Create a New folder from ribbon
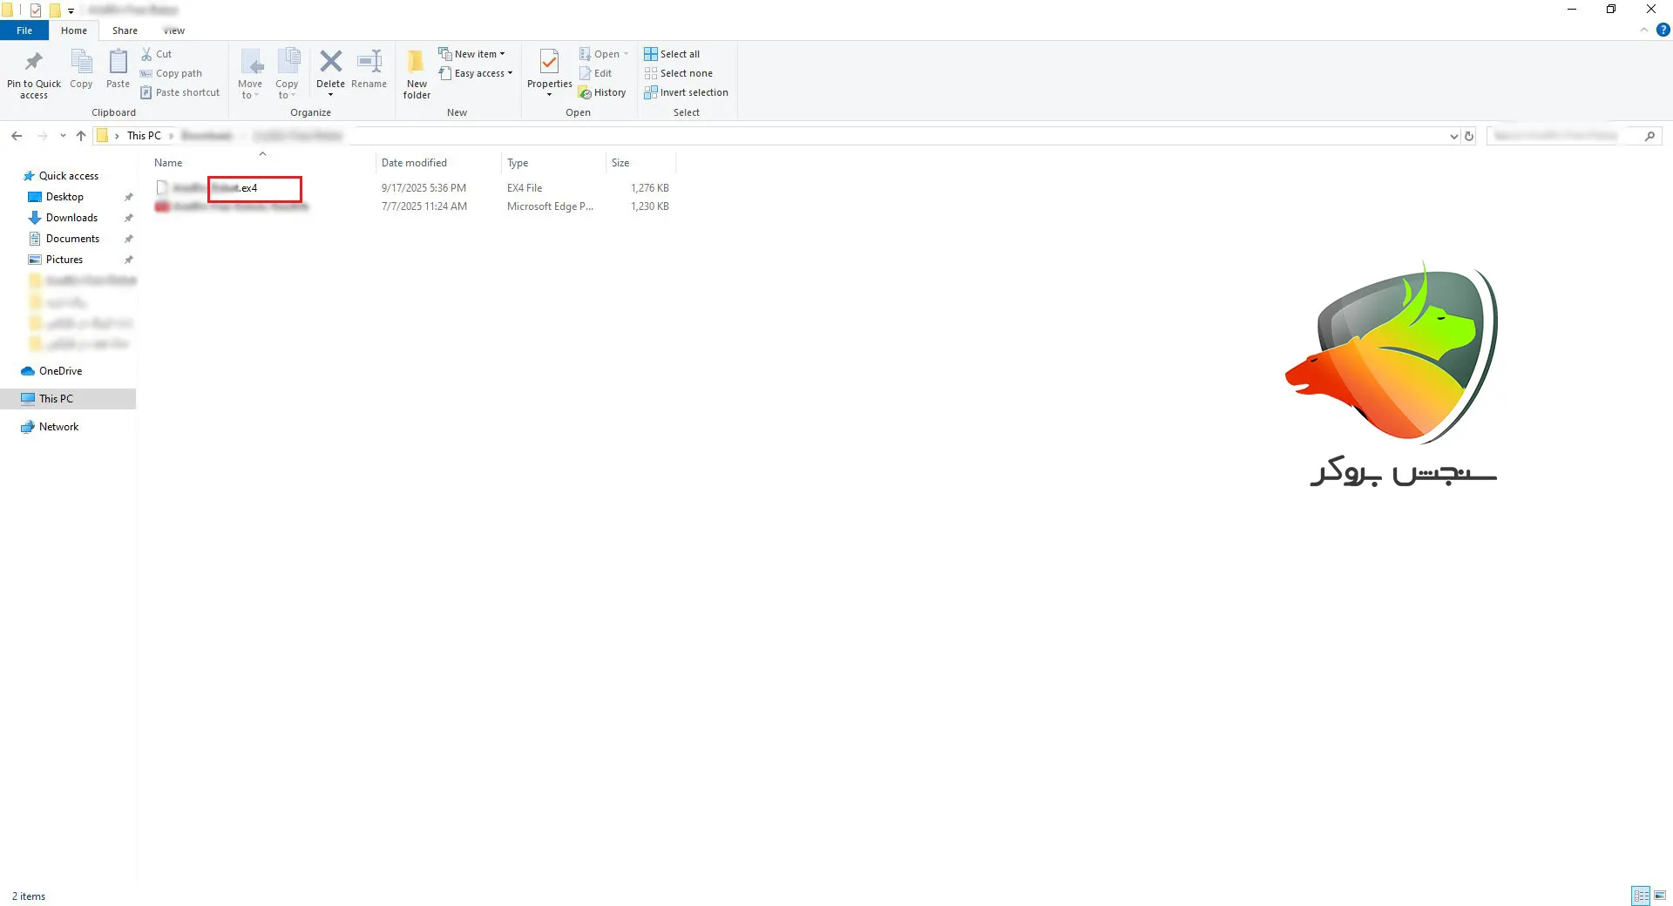The image size is (1673, 906). coord(417,71)
